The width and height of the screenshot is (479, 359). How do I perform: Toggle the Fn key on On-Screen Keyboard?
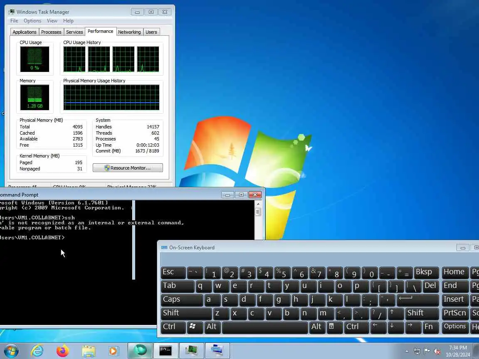coord(431,327)
